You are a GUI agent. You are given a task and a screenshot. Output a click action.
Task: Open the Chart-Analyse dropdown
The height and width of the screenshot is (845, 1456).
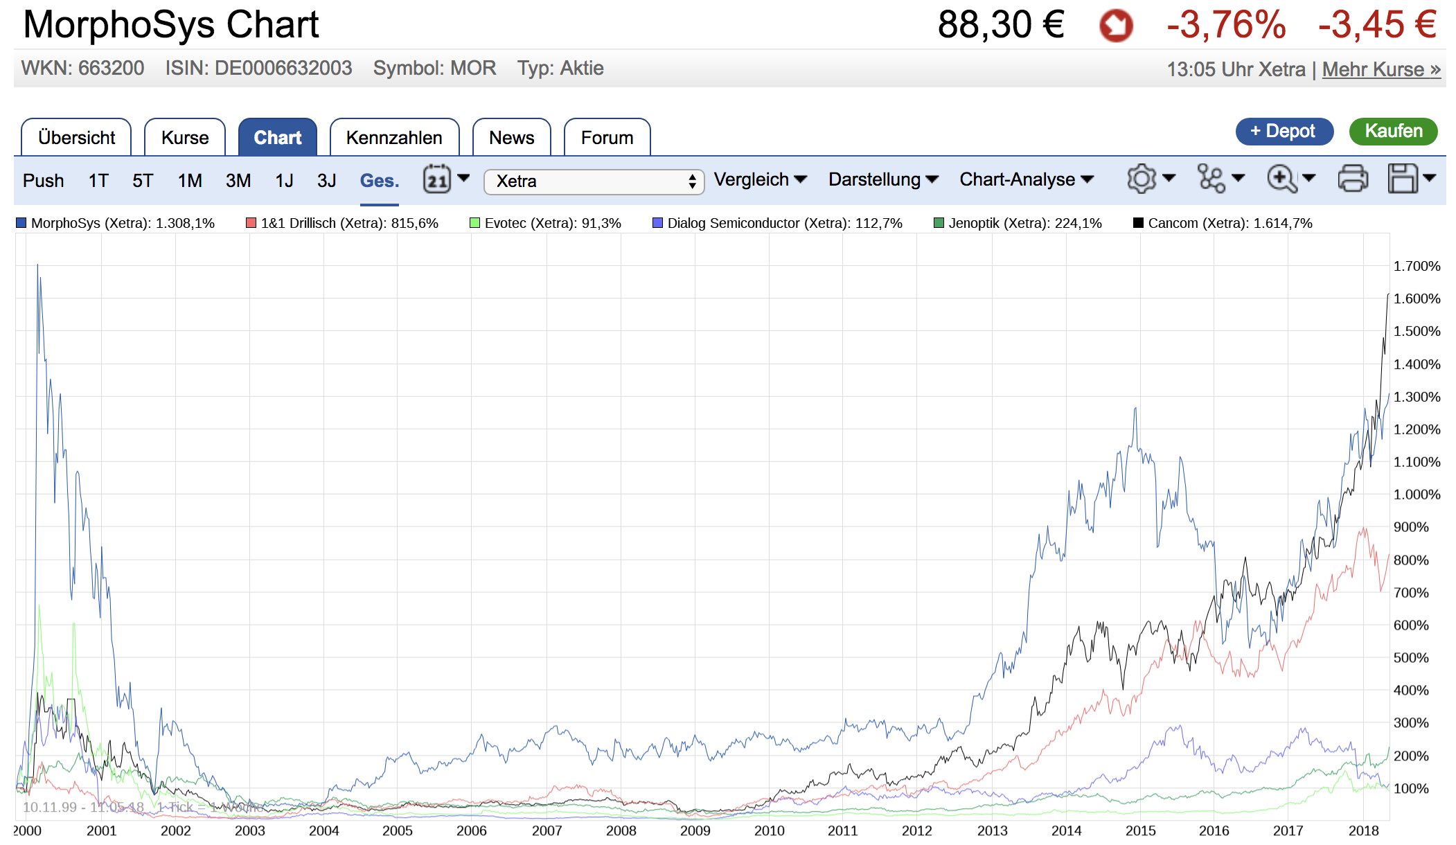point(1026,179)
